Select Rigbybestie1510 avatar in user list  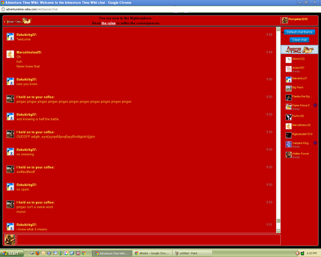(288, 135)
